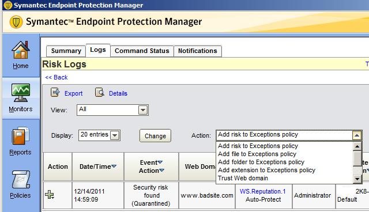369x212 pixels.
Task: Switch to the Notifications tab
Action: pyautogui.click(x=198, y=51)
